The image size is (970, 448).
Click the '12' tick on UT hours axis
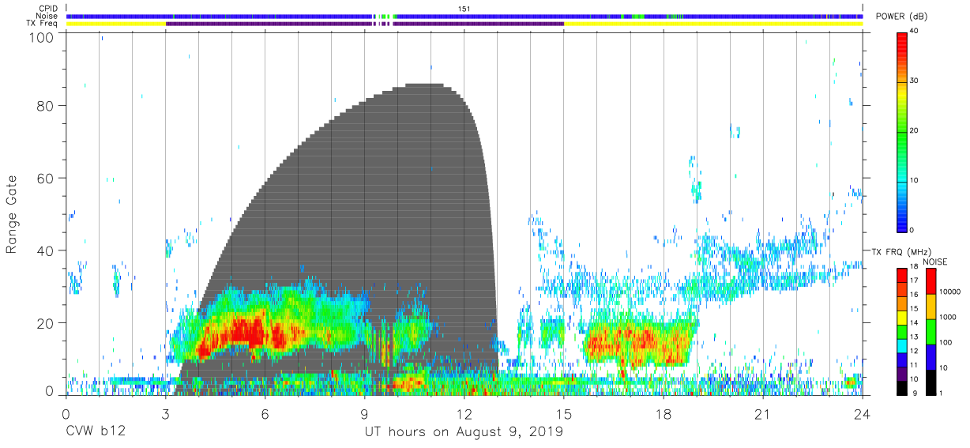(x=464, y=414)
